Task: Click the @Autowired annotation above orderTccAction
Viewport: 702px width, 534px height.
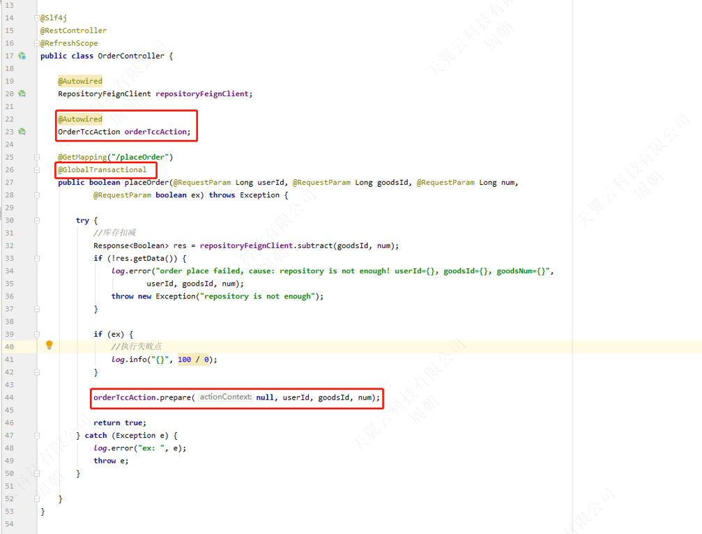Action: click(x=80, y=119)
